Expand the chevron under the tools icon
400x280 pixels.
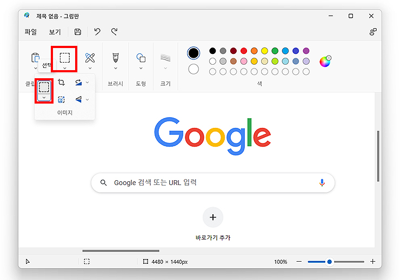pos(90,68)
